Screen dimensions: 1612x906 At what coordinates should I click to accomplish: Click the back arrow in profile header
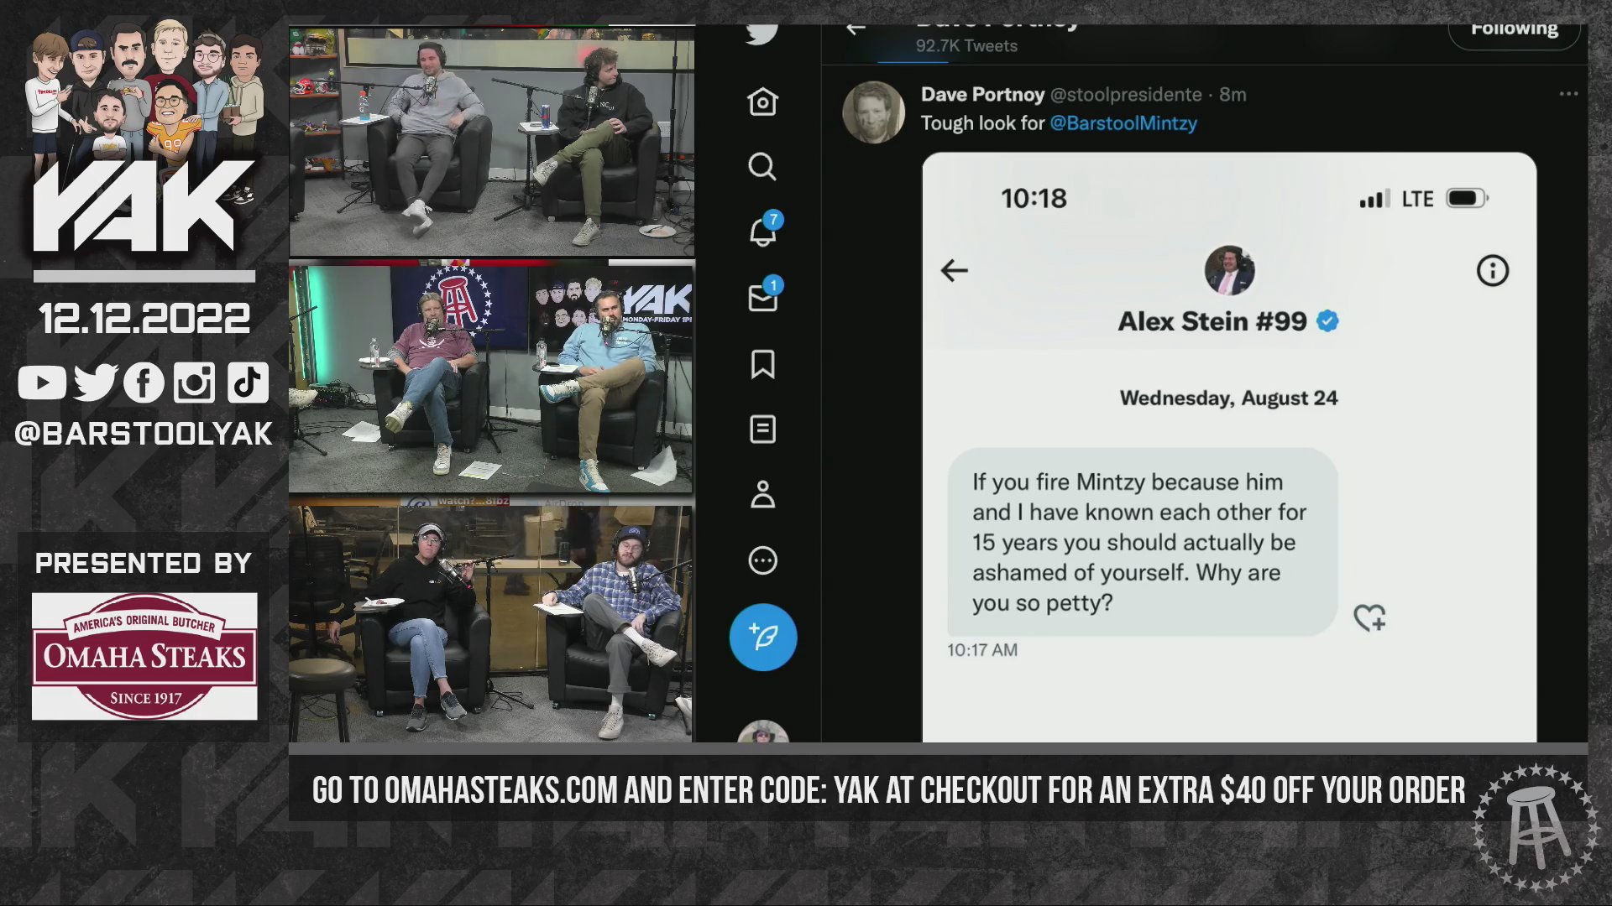[x=856, y=29]
